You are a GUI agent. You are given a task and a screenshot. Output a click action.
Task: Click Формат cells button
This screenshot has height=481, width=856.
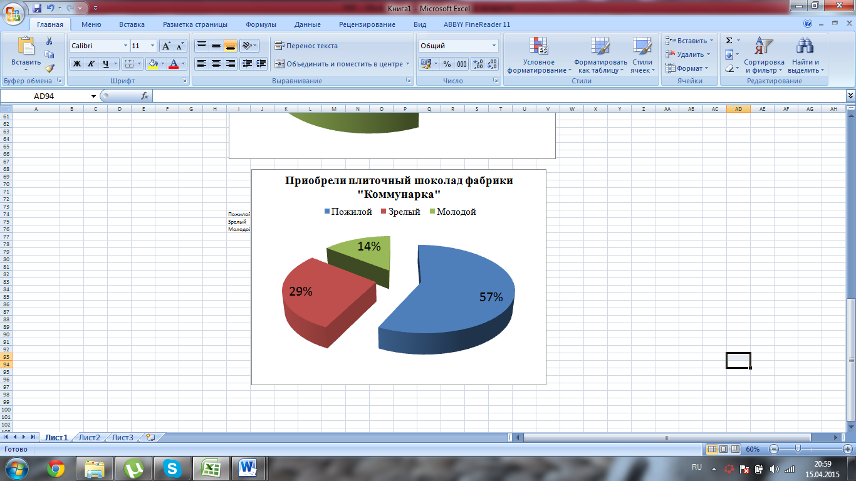(x=687, y=68)
